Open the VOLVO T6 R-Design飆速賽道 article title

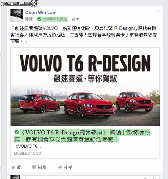82,136
